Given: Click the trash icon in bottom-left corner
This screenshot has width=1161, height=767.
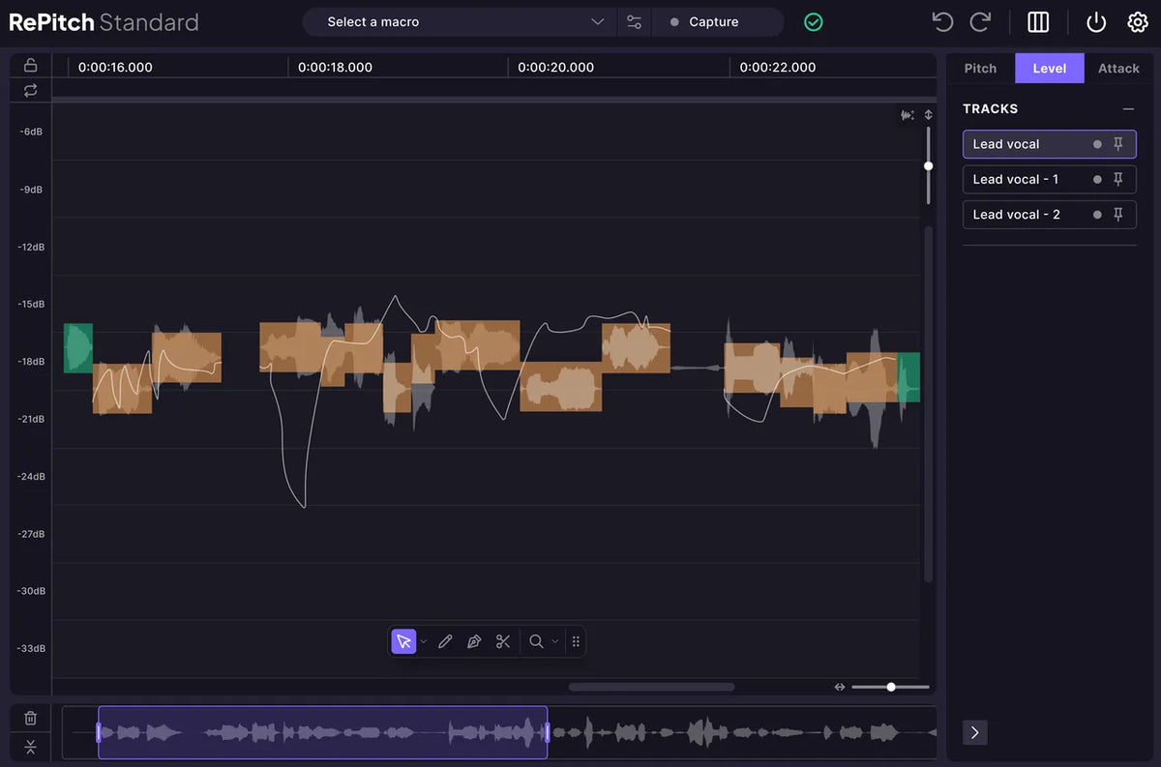Looking at the screenshot, I should [30, 717].
